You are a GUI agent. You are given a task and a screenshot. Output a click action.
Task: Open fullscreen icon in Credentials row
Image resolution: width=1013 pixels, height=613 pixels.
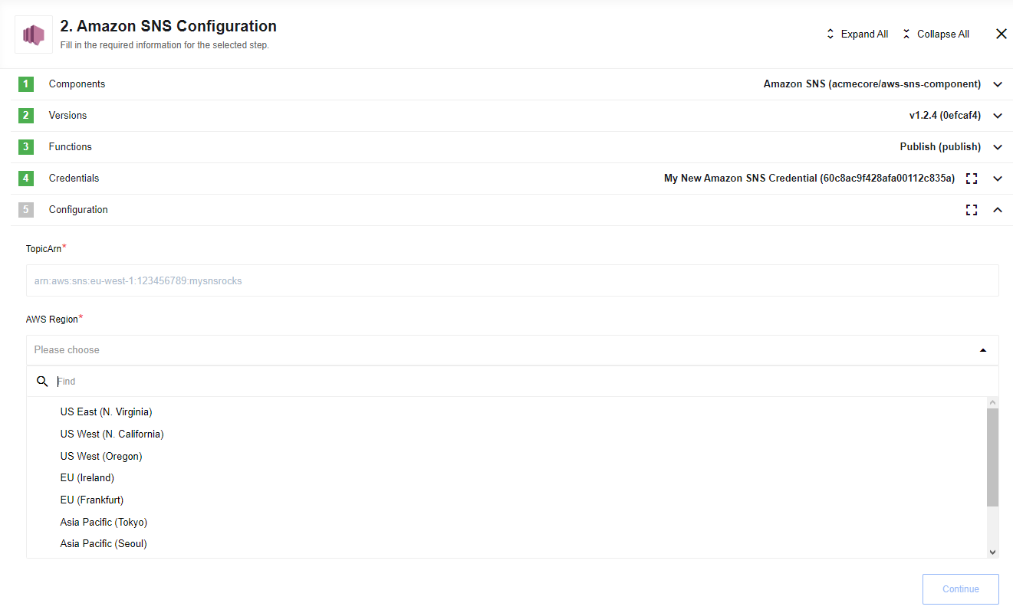(972, 179)
